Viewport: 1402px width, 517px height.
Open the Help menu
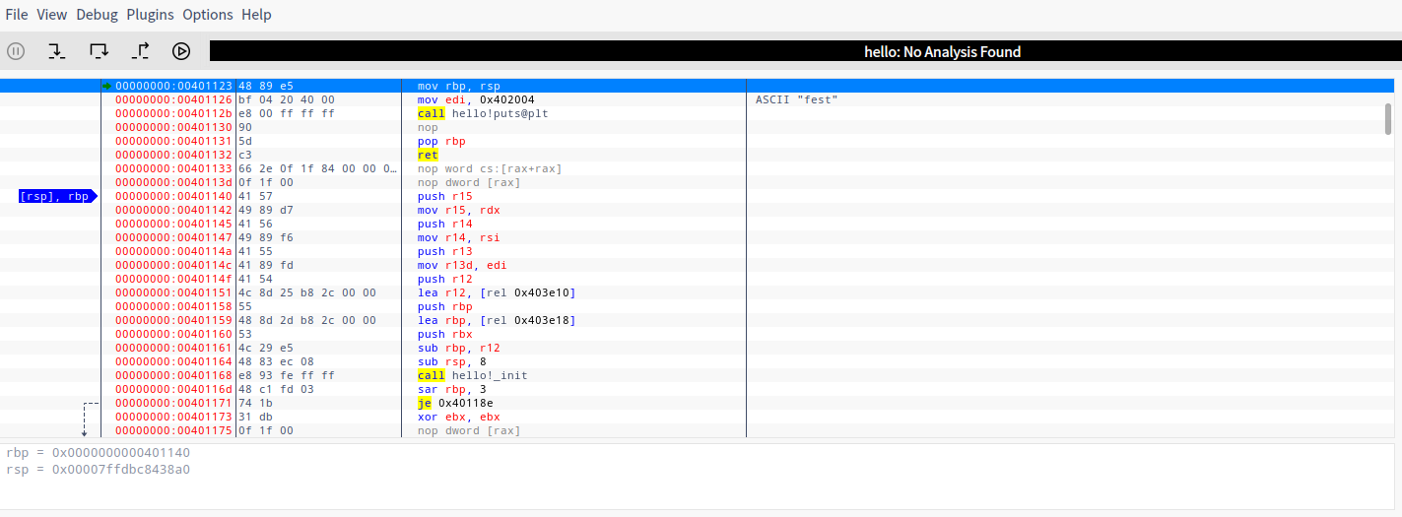point(256,15)
